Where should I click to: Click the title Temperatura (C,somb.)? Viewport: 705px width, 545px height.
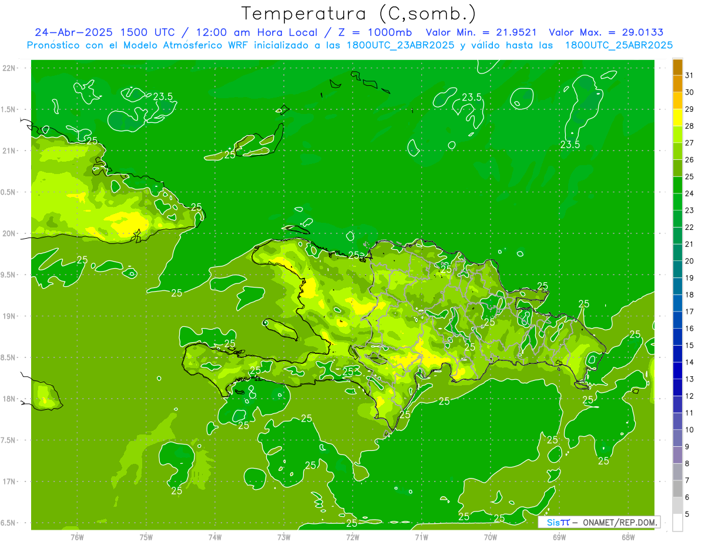coord(358,13)
